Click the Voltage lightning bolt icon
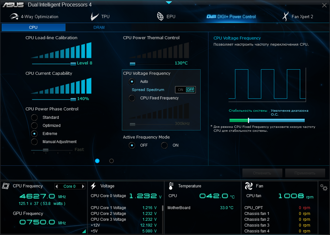330x235 pixels. pyautogui.click(x=93, y=186)
